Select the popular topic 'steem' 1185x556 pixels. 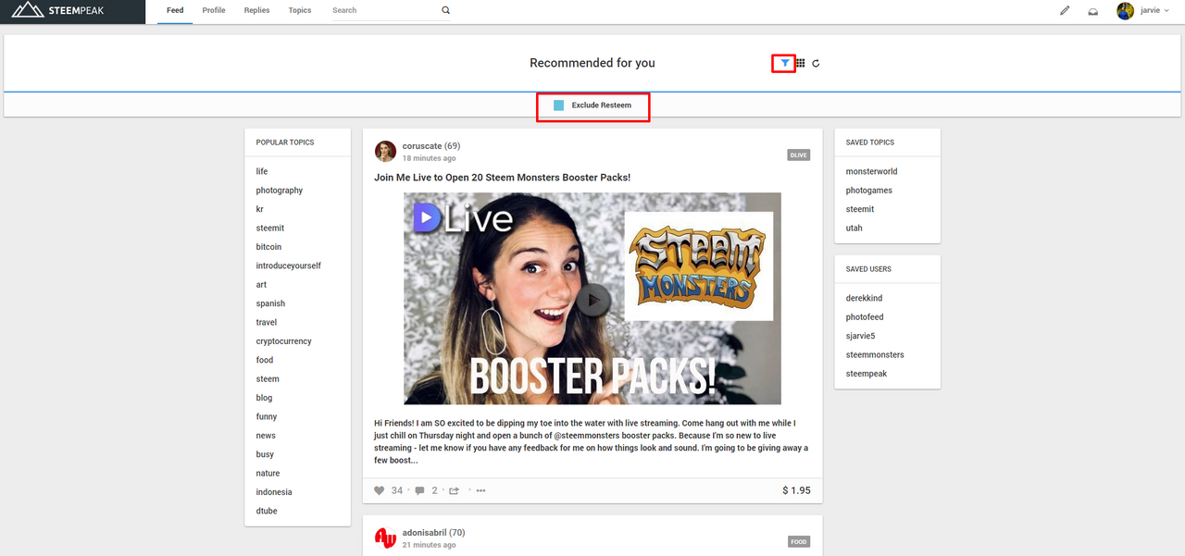268,379
